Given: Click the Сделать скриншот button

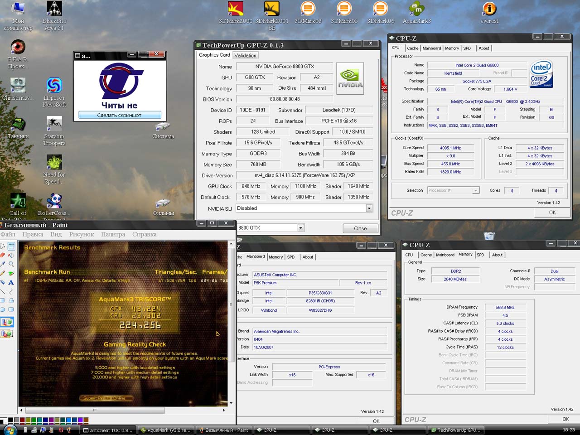Looking at the screenshot, I should (x=120, y=115).
